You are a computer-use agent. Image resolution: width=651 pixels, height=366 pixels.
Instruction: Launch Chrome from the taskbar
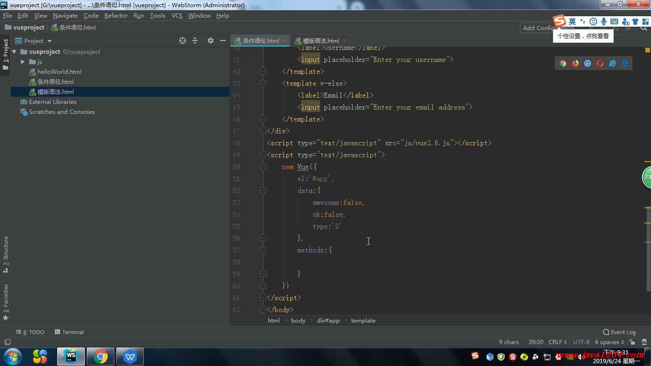pos(101,356)
